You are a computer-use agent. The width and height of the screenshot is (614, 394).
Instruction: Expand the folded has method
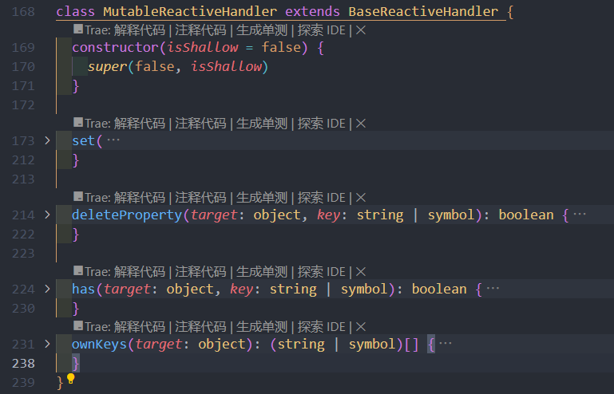point(47,289)
